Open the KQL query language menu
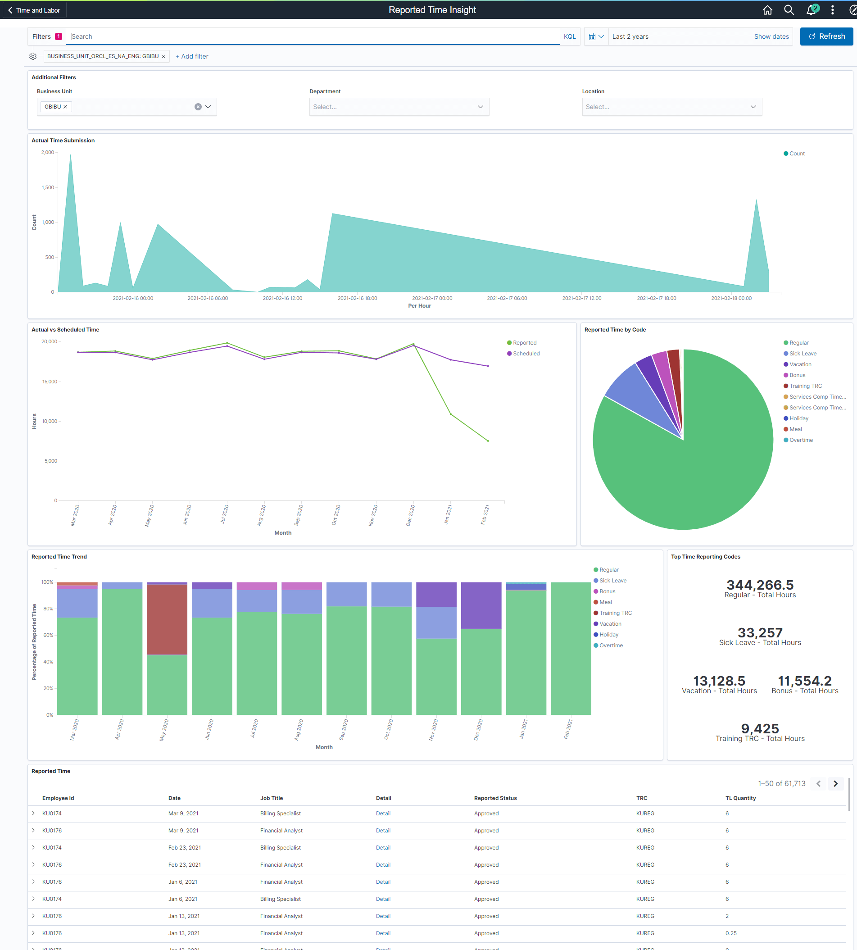Image resolution: width=857 pixels, height=950 pixels. (569, 36)
